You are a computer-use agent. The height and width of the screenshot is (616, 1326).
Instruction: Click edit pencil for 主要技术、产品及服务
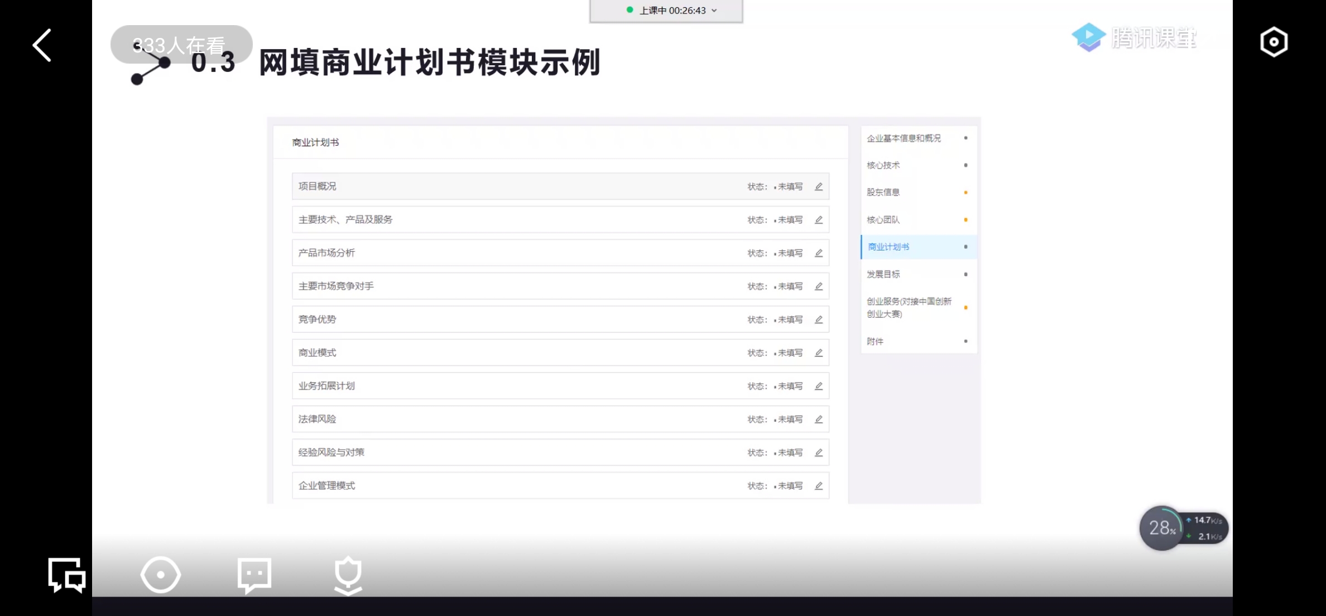click(x=819, y=220)
